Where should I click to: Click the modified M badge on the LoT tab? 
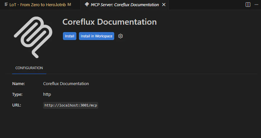69,5
